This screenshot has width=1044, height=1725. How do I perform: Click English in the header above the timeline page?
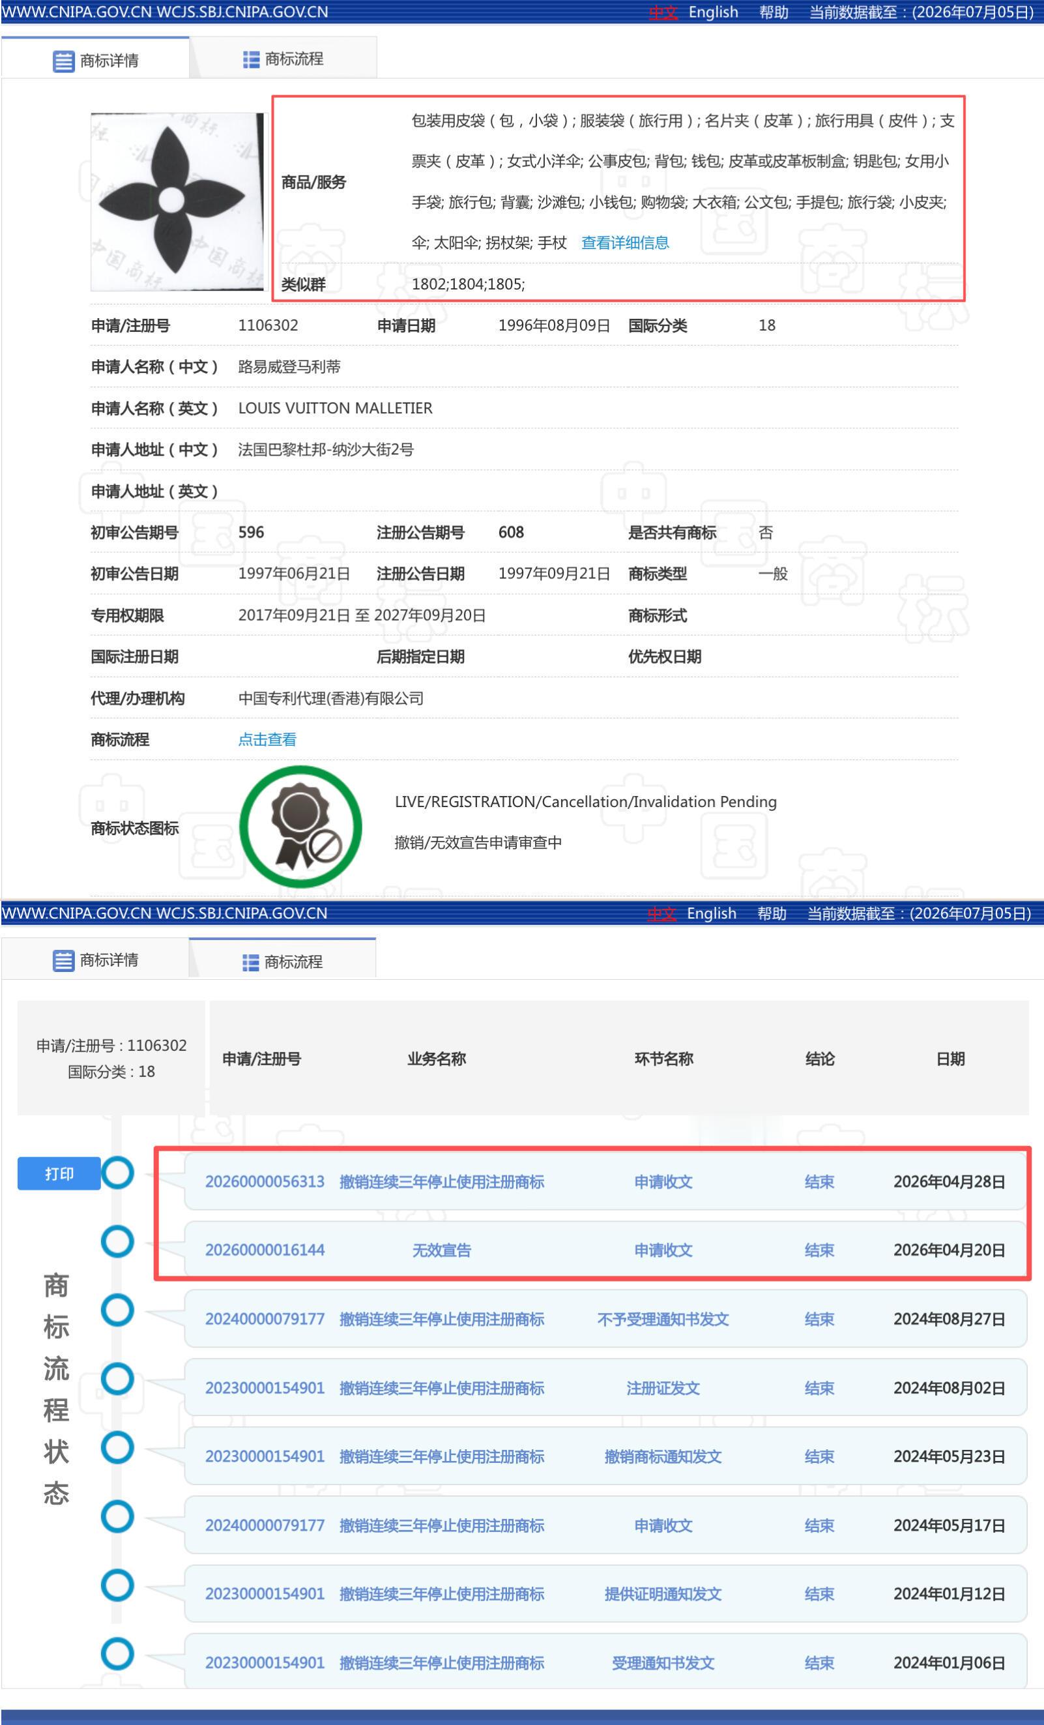pos(712,913)
